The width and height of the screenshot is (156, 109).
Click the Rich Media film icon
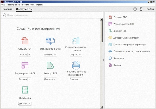click(x=25, y=90)
